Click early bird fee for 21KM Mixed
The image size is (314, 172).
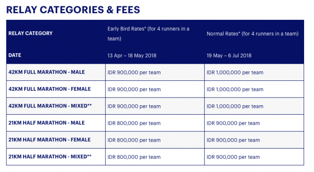click(x=134, y=157)
